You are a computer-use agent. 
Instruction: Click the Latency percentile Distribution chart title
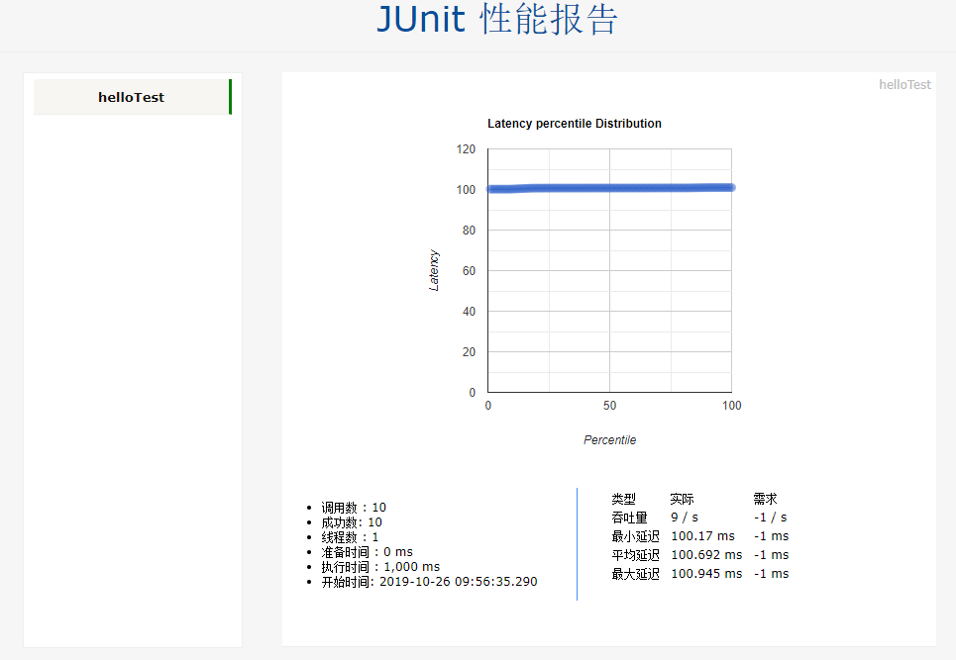click(x=575, y=124)
